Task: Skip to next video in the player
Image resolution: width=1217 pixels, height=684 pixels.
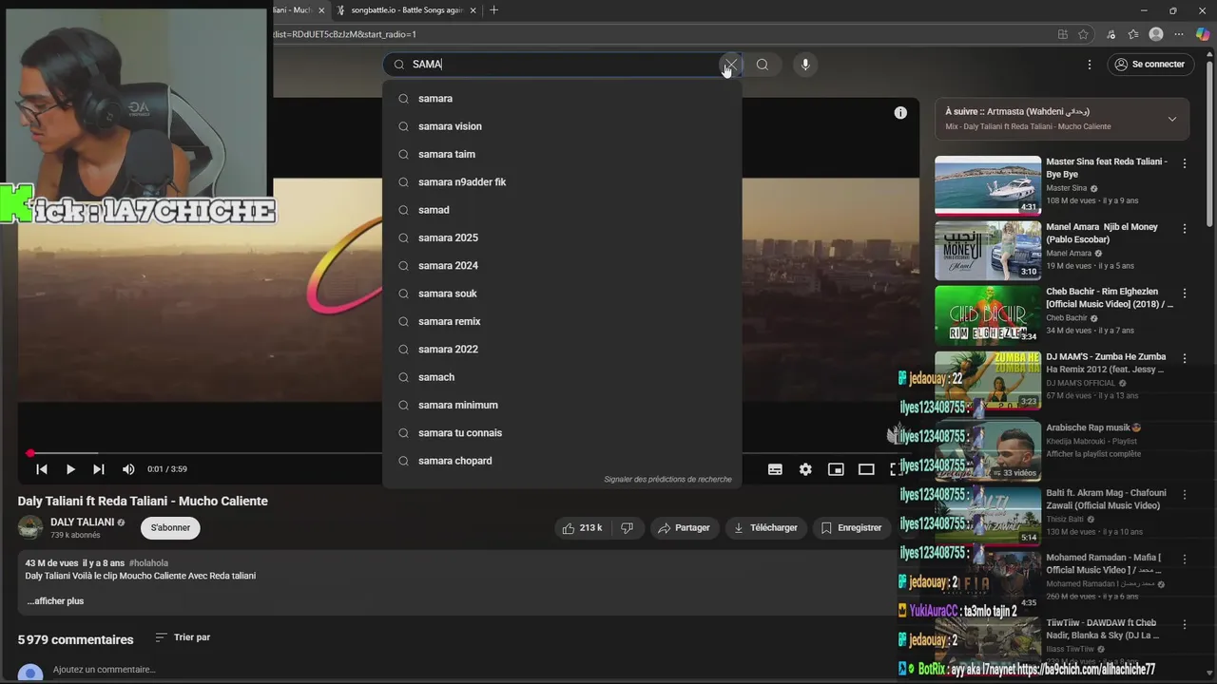Action: [x=99, y=469]
